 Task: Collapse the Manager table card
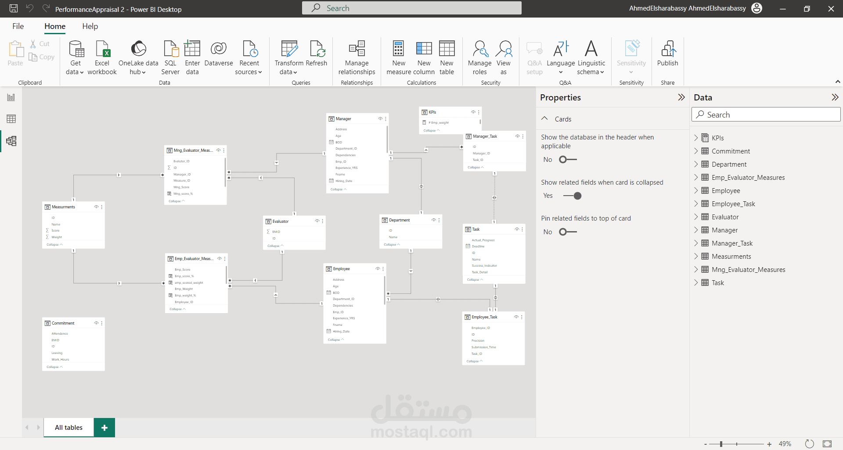[x=339, y=189]
